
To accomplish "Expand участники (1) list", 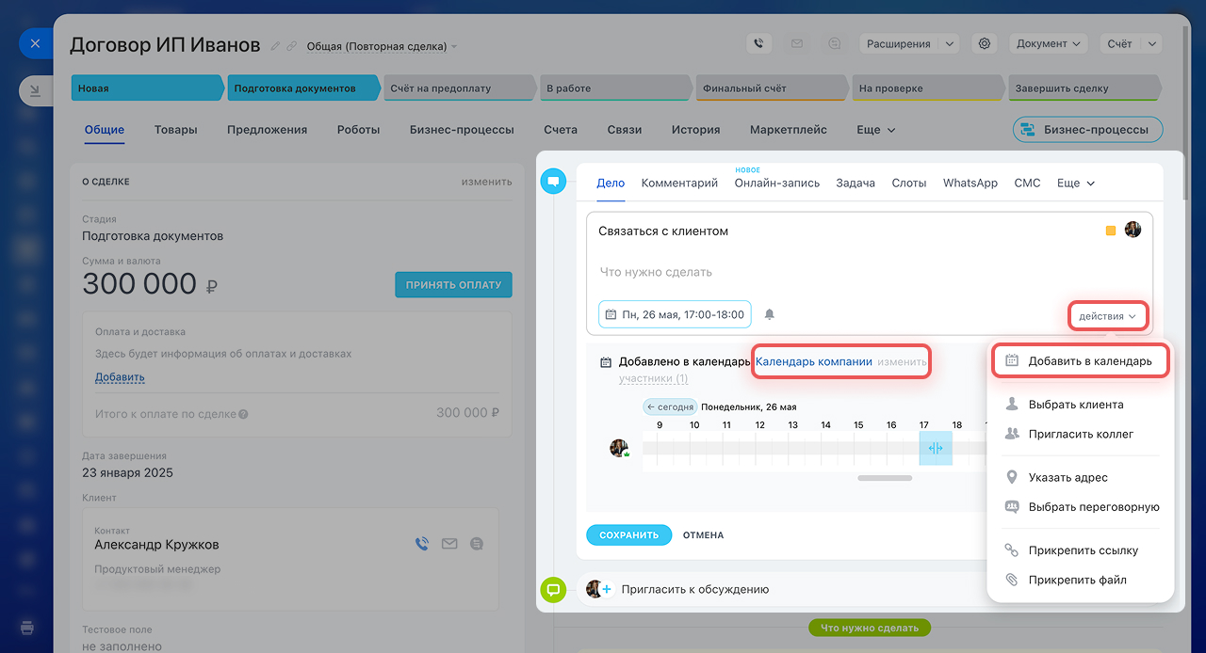I will [653, 378].
